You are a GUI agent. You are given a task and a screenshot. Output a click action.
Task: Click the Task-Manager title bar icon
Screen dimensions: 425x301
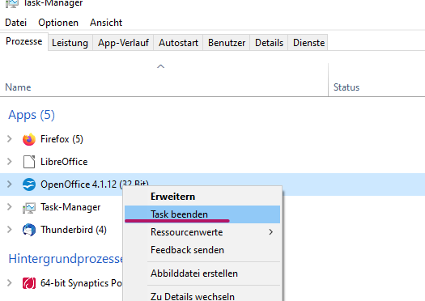(x=12, y=3)
